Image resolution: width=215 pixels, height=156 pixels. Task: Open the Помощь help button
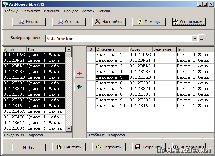pyautogui.click(x=149, y=22)
